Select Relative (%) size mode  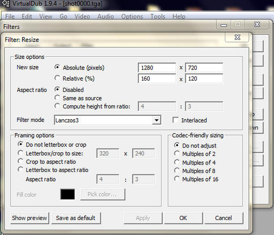pyautogui.click(x=57, y=78)
